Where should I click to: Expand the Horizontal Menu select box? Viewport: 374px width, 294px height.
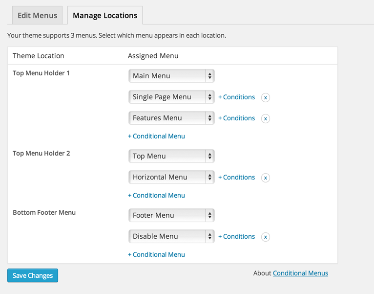[171, 177]
